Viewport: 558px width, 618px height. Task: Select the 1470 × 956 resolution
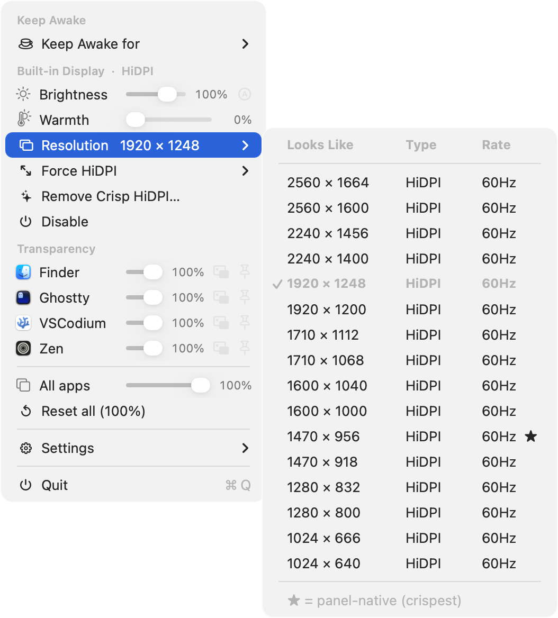click(x=409, y=437)
